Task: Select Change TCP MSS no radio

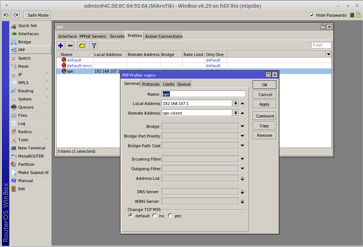Action: [155, 215]
